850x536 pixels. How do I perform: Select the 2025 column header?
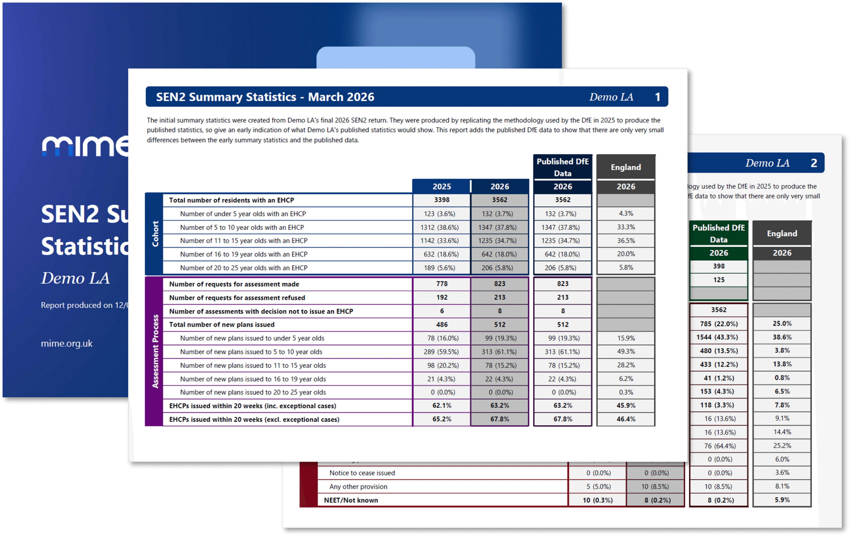(441, 186)
